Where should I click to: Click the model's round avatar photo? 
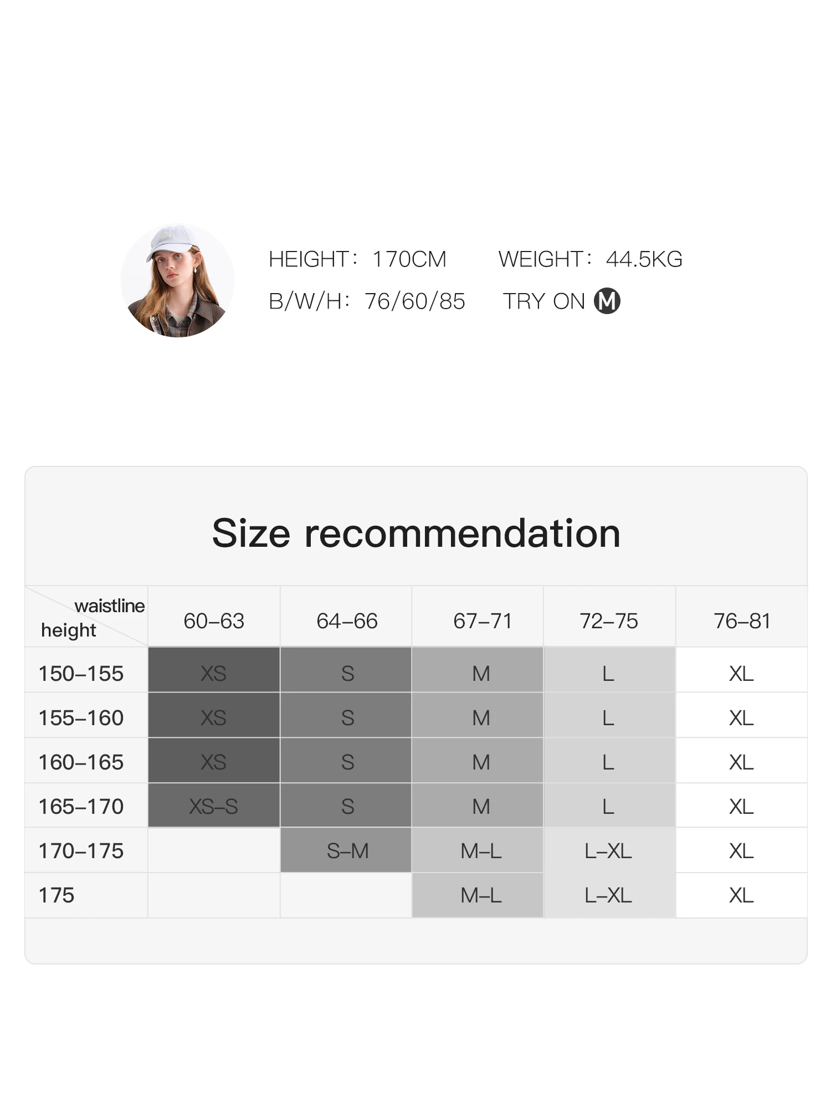click(177, 280)
